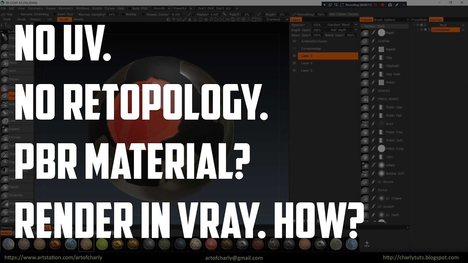Click the New material plus button
The height and width of the screenshot is (263, 468).
367,244
